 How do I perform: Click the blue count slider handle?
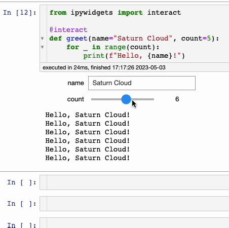(126, 99)
